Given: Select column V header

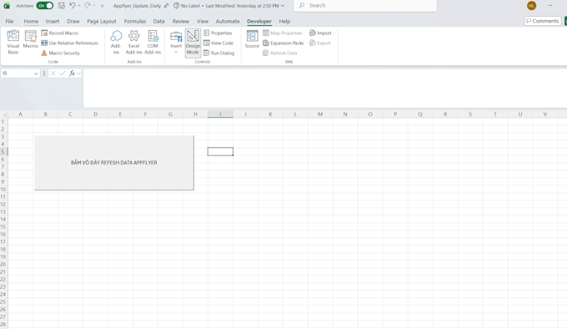Looking at the screenshot, I should (545, 114).
